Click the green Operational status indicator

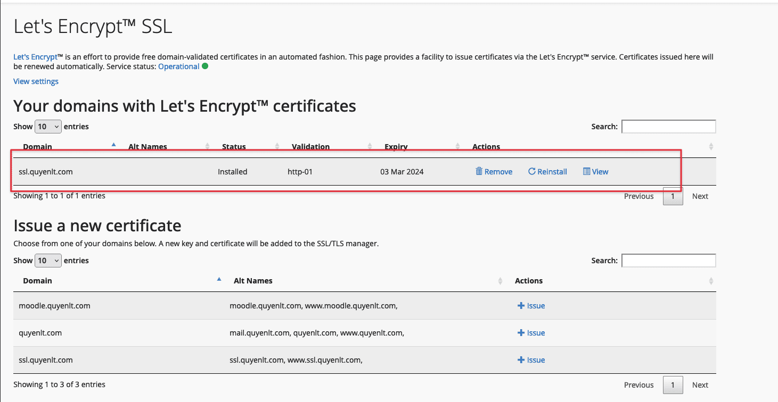(x=205, y=66)
